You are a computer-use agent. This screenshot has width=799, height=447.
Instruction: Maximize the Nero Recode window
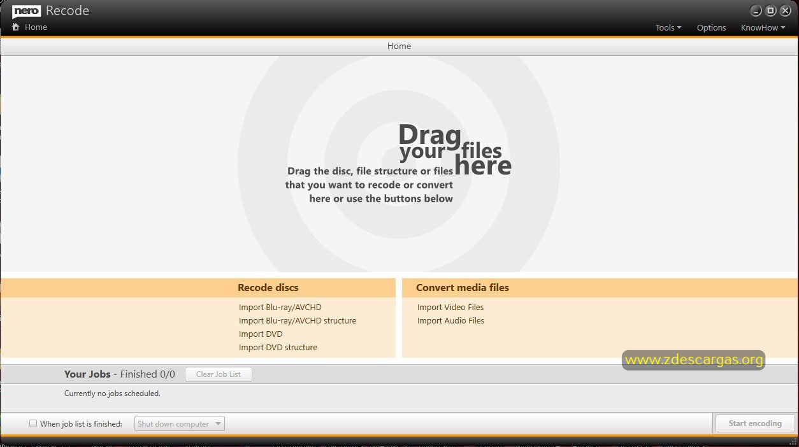tap(770, 11)
